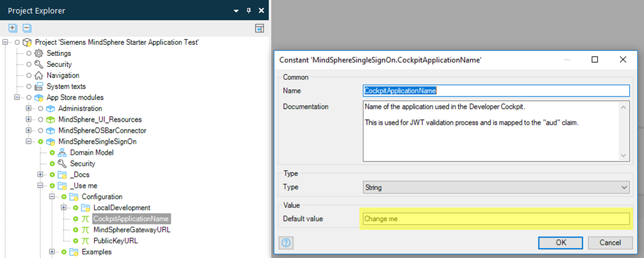644x258 pixels.
Task: Click the Settings gear icon in tree
Action: [x=39, y=53]
